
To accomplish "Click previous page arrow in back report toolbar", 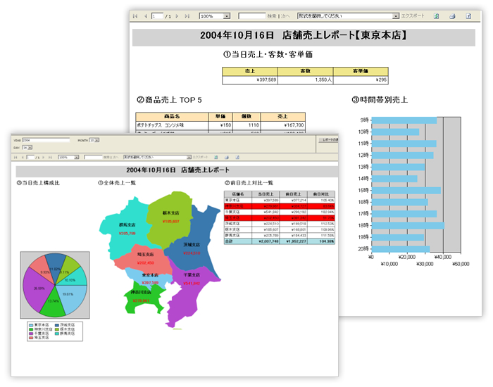I will tap(146, 15).
